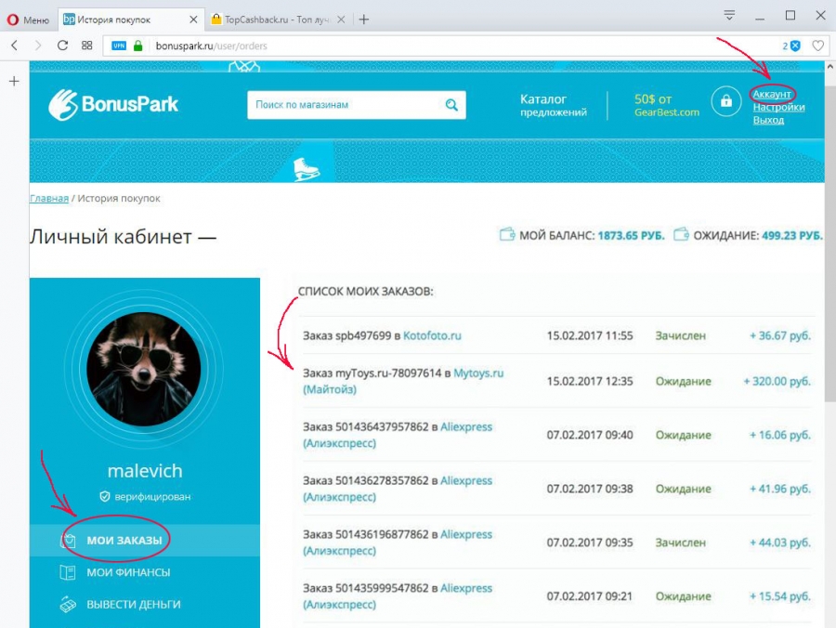The width and height of the screenshot is (836, 628).
Task: Click the ВЫВЕСТИ ДЕНЬГИ money icon
Action: [68, 605]
